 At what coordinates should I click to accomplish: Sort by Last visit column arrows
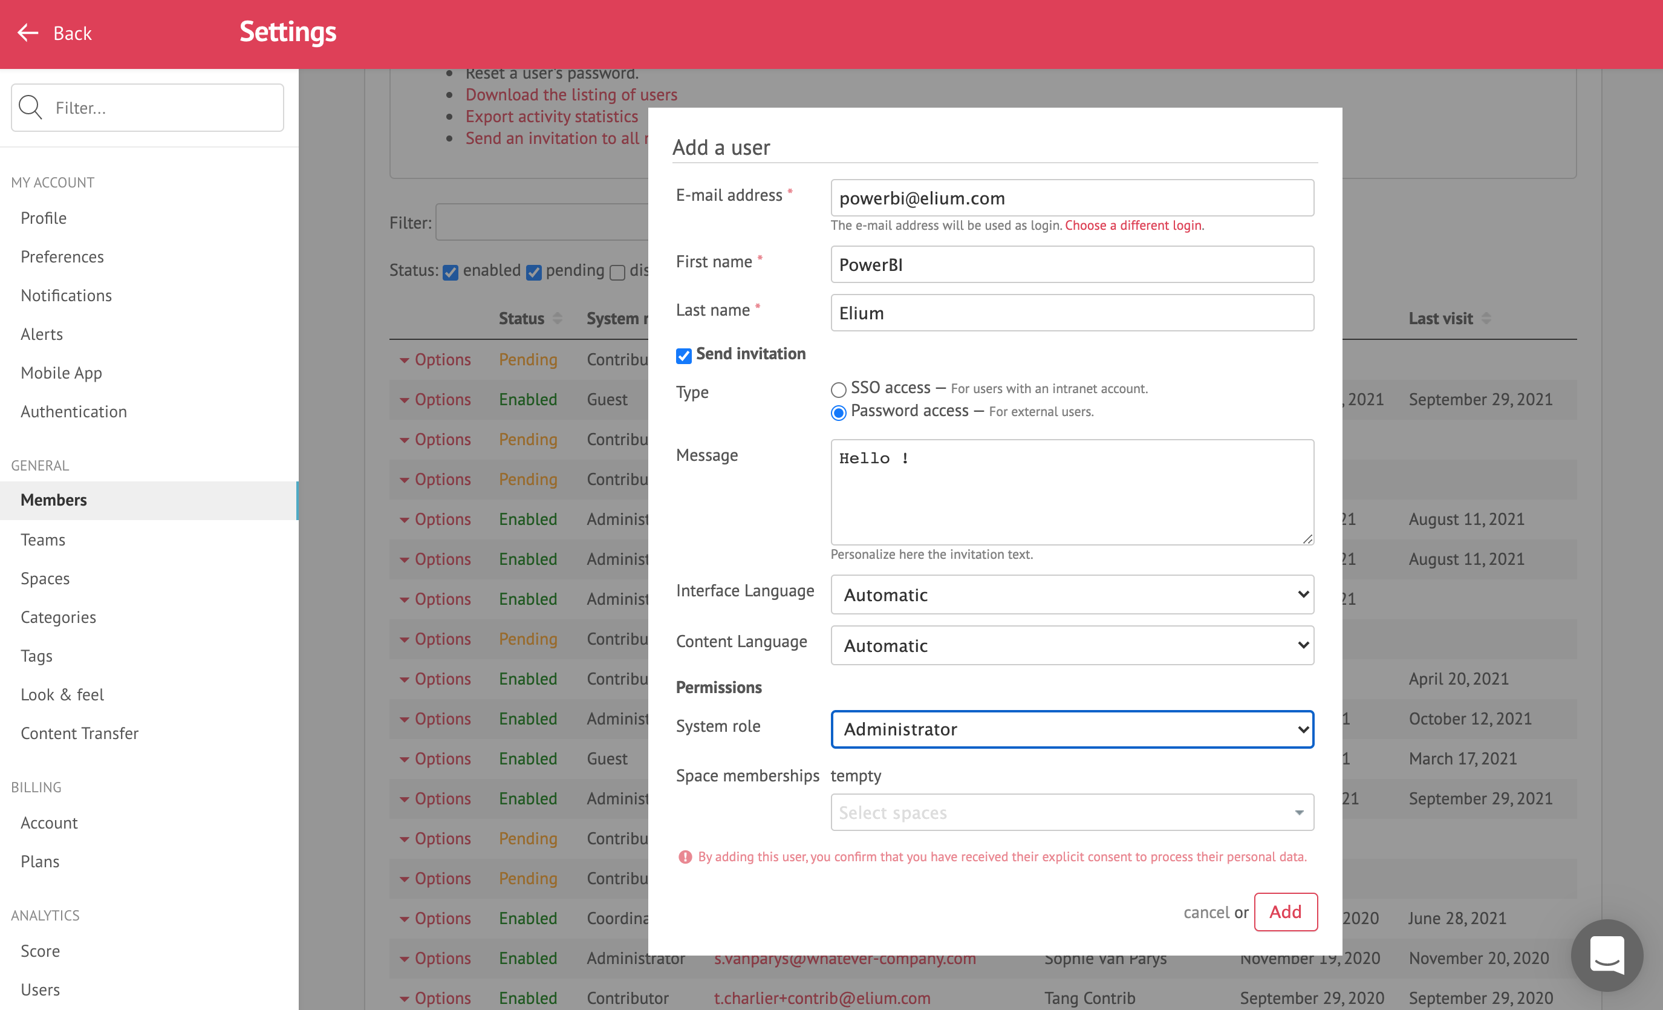tap(1486, 318)
